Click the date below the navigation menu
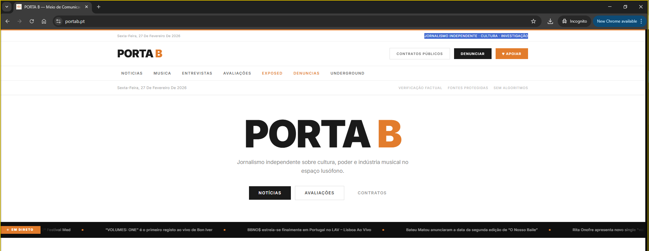 click(152, 88)
